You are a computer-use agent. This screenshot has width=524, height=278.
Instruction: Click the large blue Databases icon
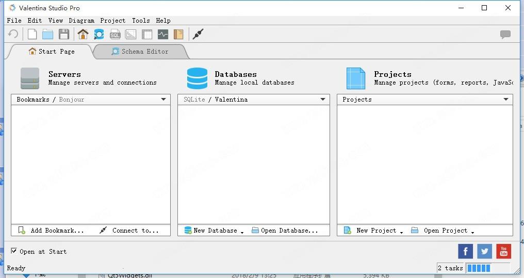point(197,78)
